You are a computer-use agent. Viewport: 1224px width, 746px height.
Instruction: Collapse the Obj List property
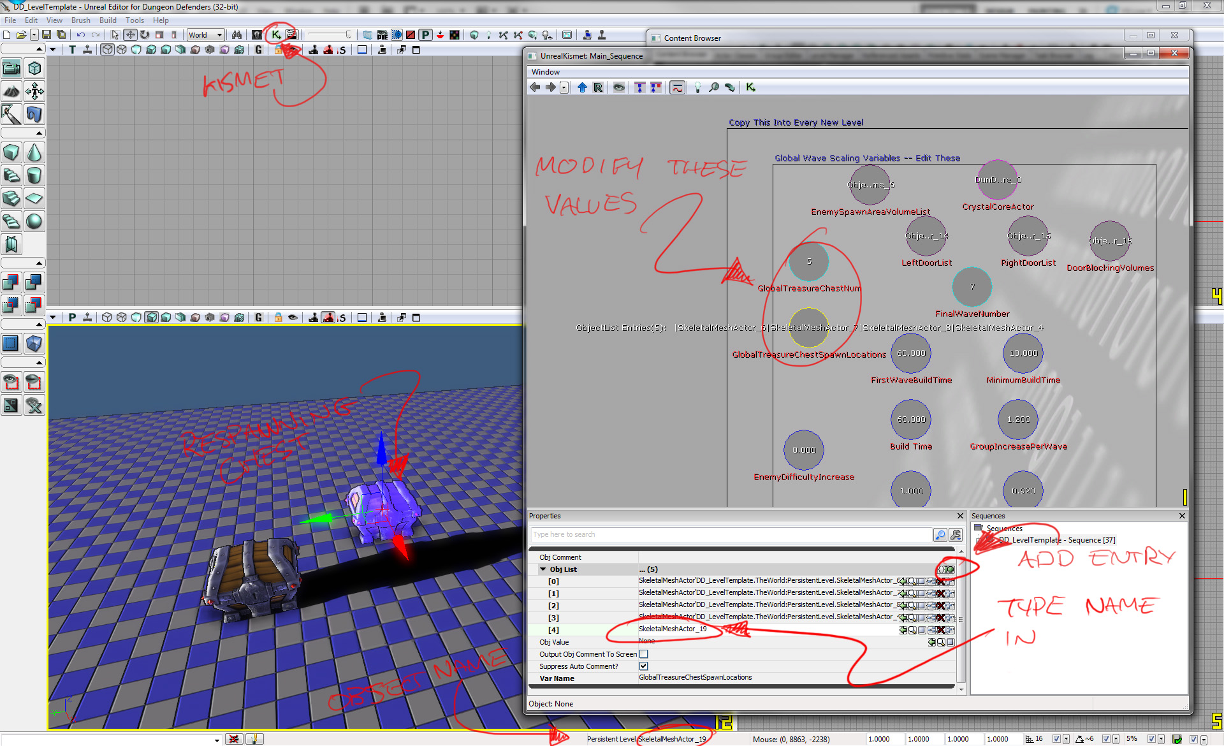pos(543,569)
